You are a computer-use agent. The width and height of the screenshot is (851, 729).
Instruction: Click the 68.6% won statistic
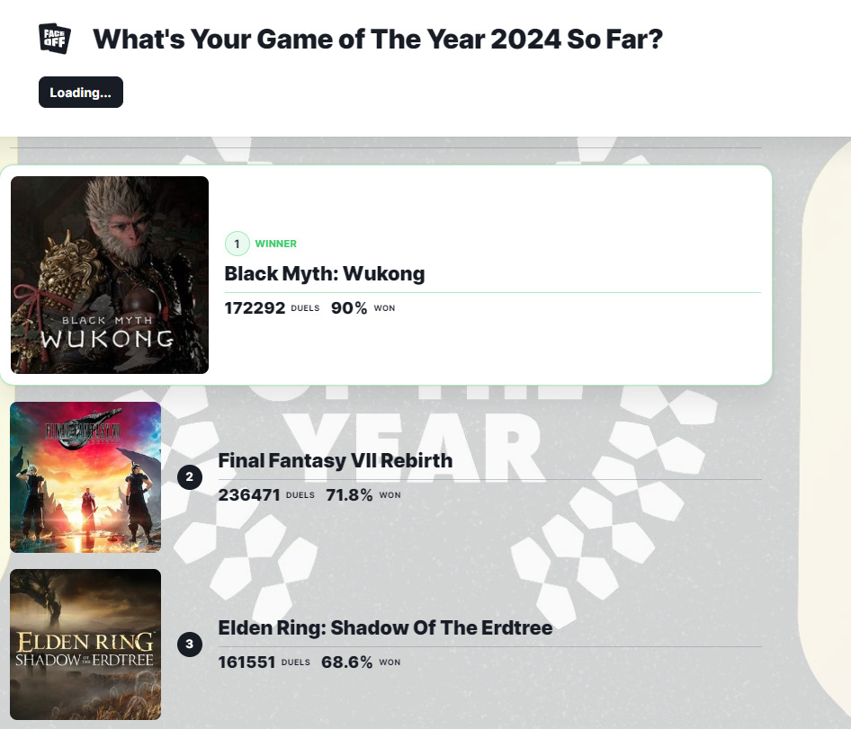pos(347,662)
